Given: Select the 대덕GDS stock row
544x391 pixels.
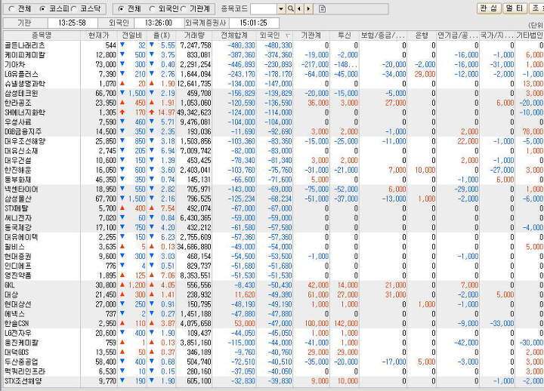Looking at the screenshot, I should 274,353.
